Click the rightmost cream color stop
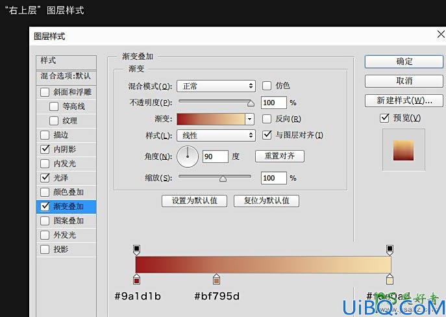The width and height of the screenshot is (446, 317). point(390,279)
